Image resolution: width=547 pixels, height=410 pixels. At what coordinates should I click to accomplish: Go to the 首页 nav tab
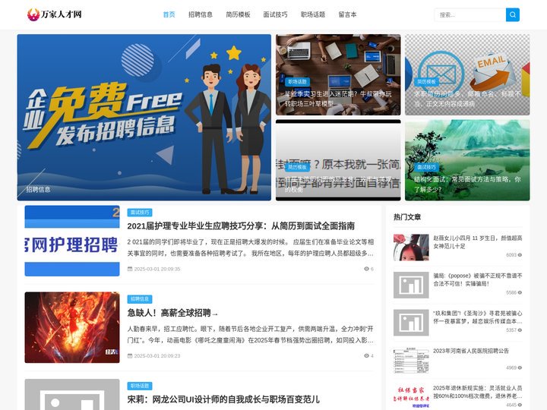pyautogui.click(x=169, y=14)
